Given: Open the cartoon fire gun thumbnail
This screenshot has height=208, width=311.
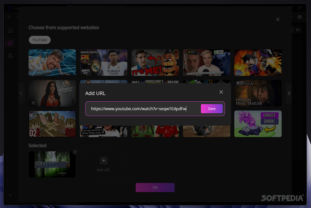Looking at the screenshot, I should 258,62.
